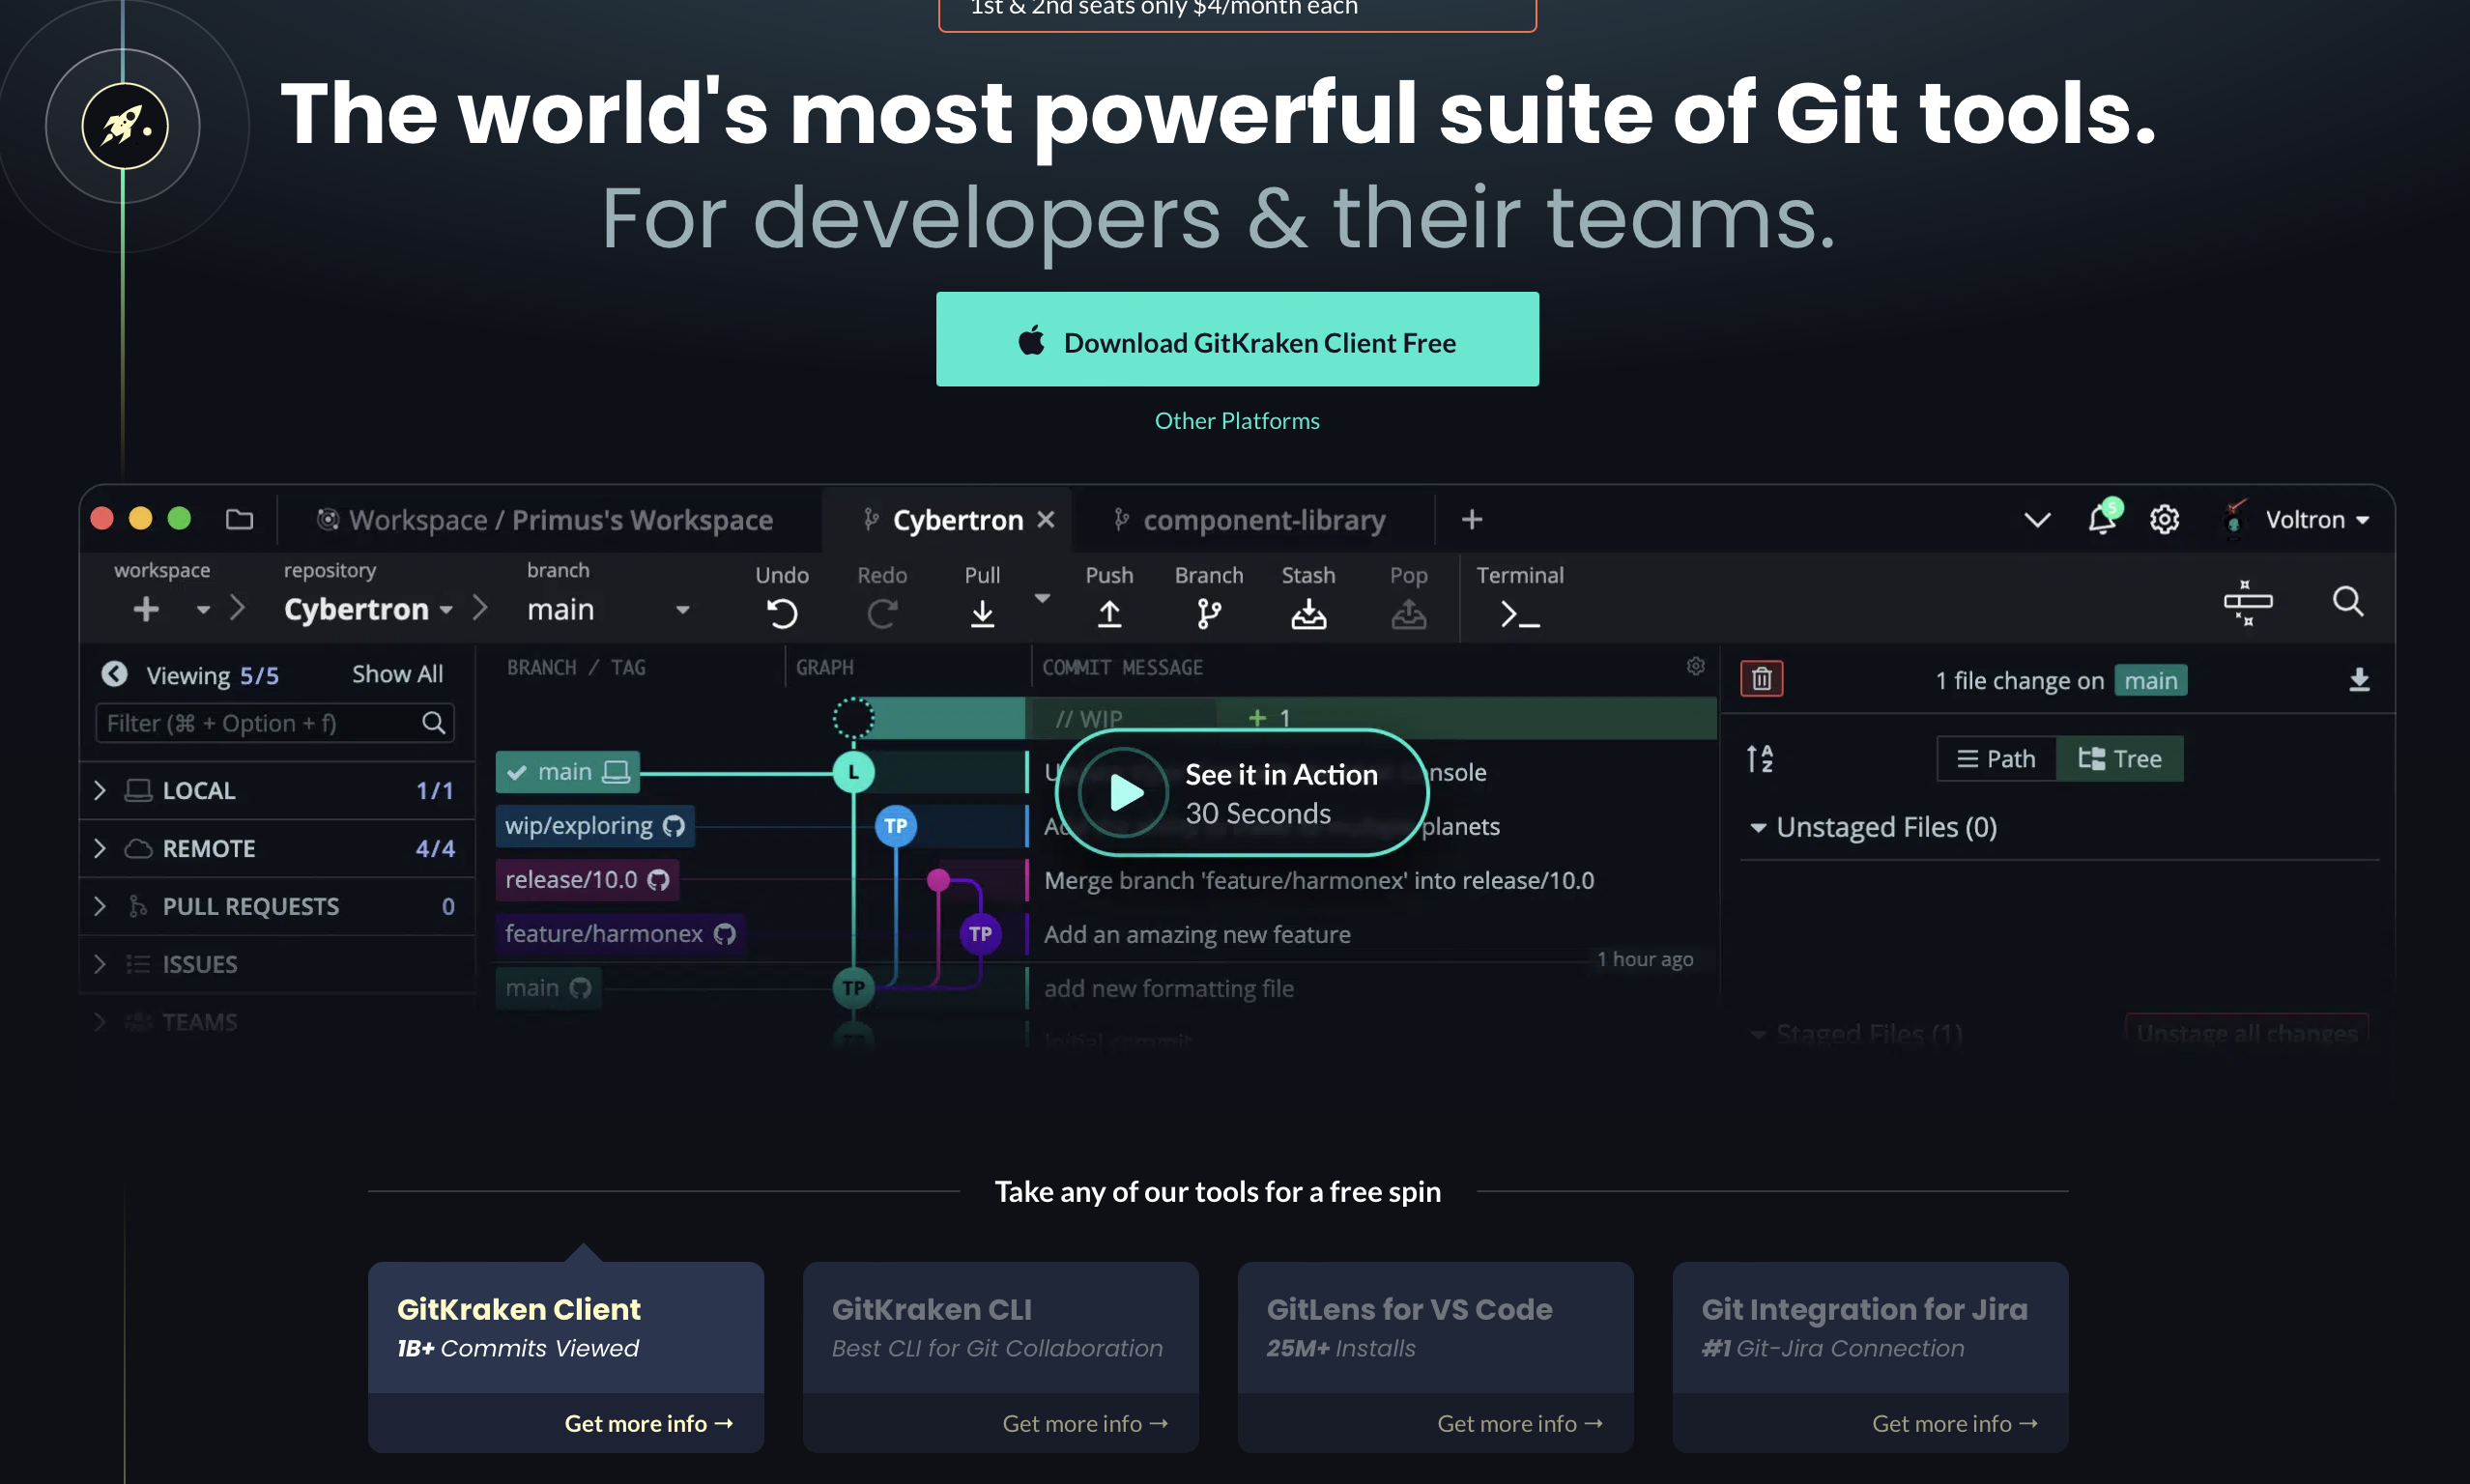Click Show All in left panel
Viewport: 2470px width, 1484px height.
pos(397,674)
